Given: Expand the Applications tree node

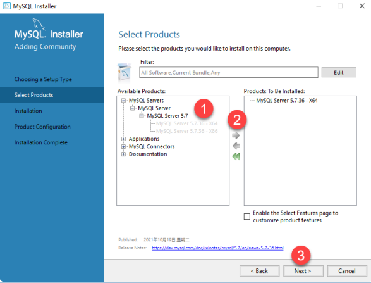Looking at the screenshot, I should click(x=123, y=139).
